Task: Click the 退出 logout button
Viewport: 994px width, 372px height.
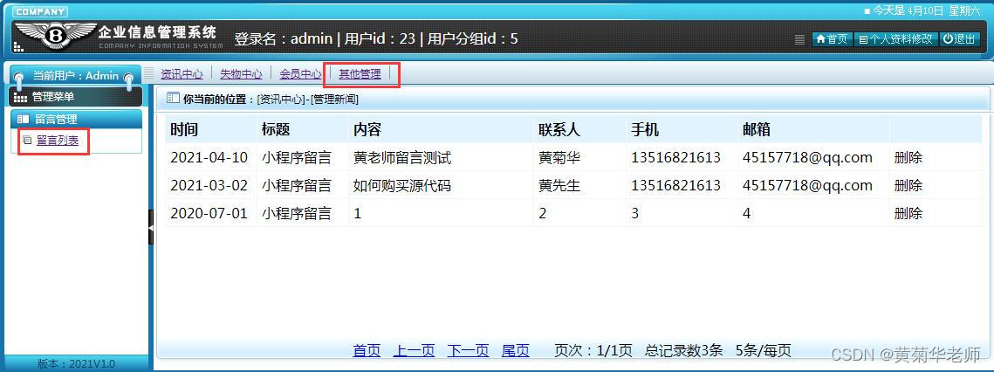Action: pyautogui.click(x=958, y=39)
